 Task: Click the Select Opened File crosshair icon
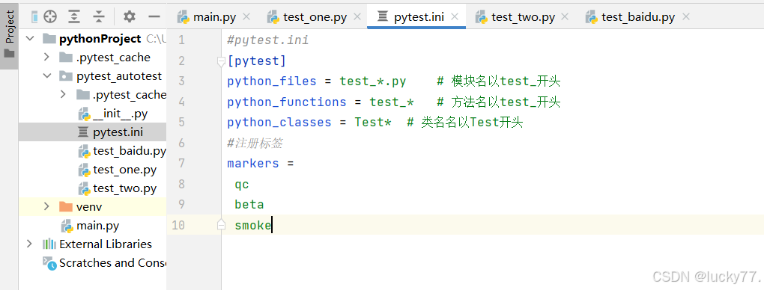click(x=50, y=17)
